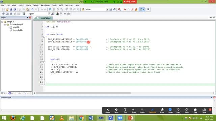Open the editor tabs list dropdown arrow
Viewport: 216px width, 121px height.
211,18
